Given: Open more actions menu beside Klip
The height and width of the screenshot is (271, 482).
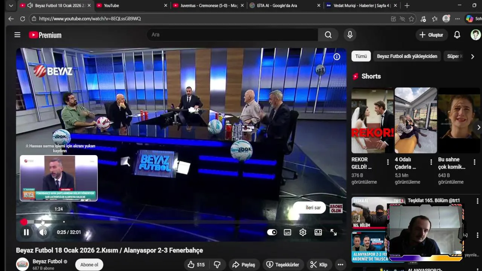Looking at the screenshot, I should (x=340, y=265).
